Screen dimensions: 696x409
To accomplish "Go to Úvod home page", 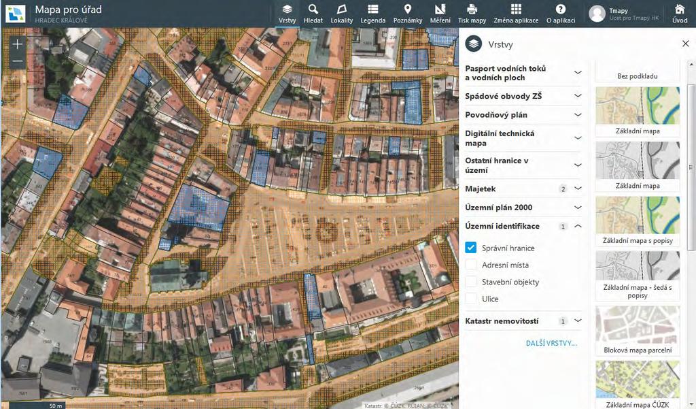I will pos(680,14).
